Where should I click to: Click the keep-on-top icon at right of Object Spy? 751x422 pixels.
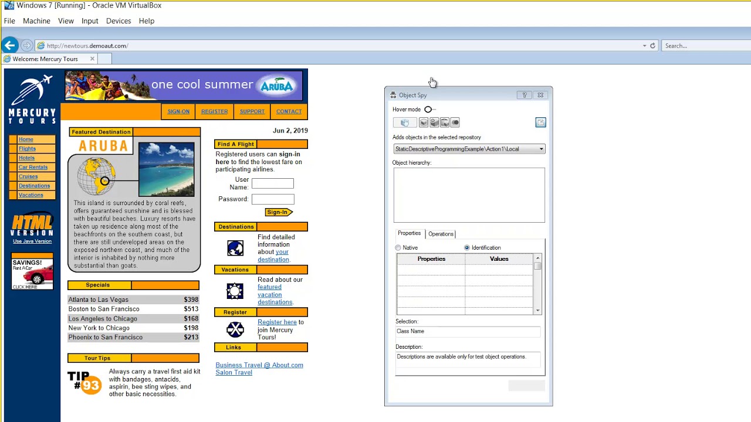(x=540, y=122)
